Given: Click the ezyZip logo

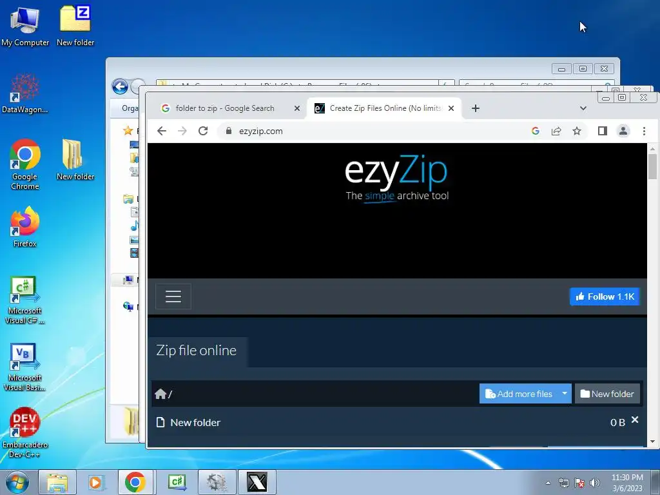Looking at the screenshot, I should coord(396,179).
